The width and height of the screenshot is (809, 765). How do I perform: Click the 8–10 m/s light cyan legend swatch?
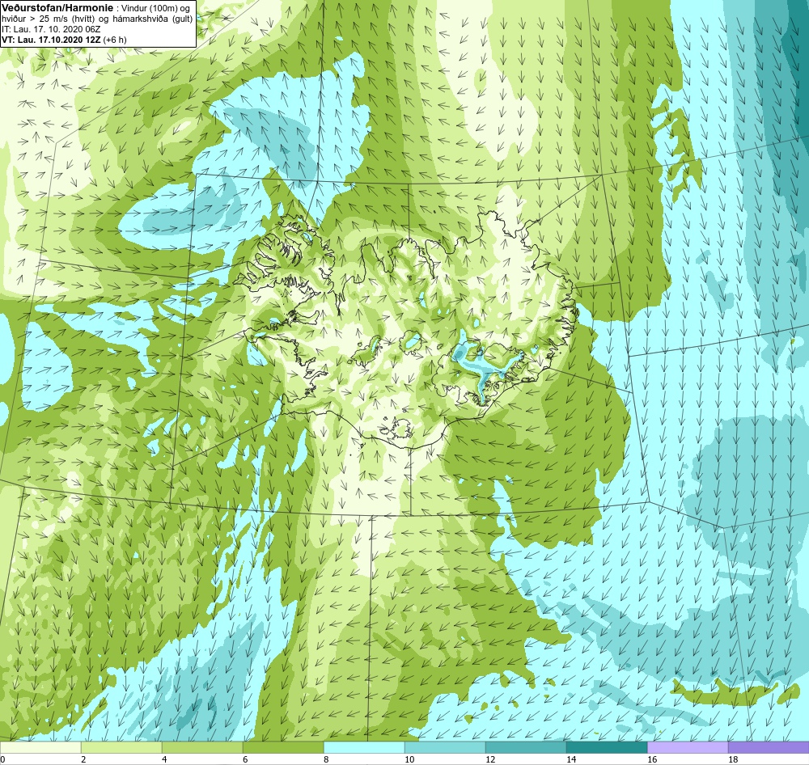pos(364,747)
